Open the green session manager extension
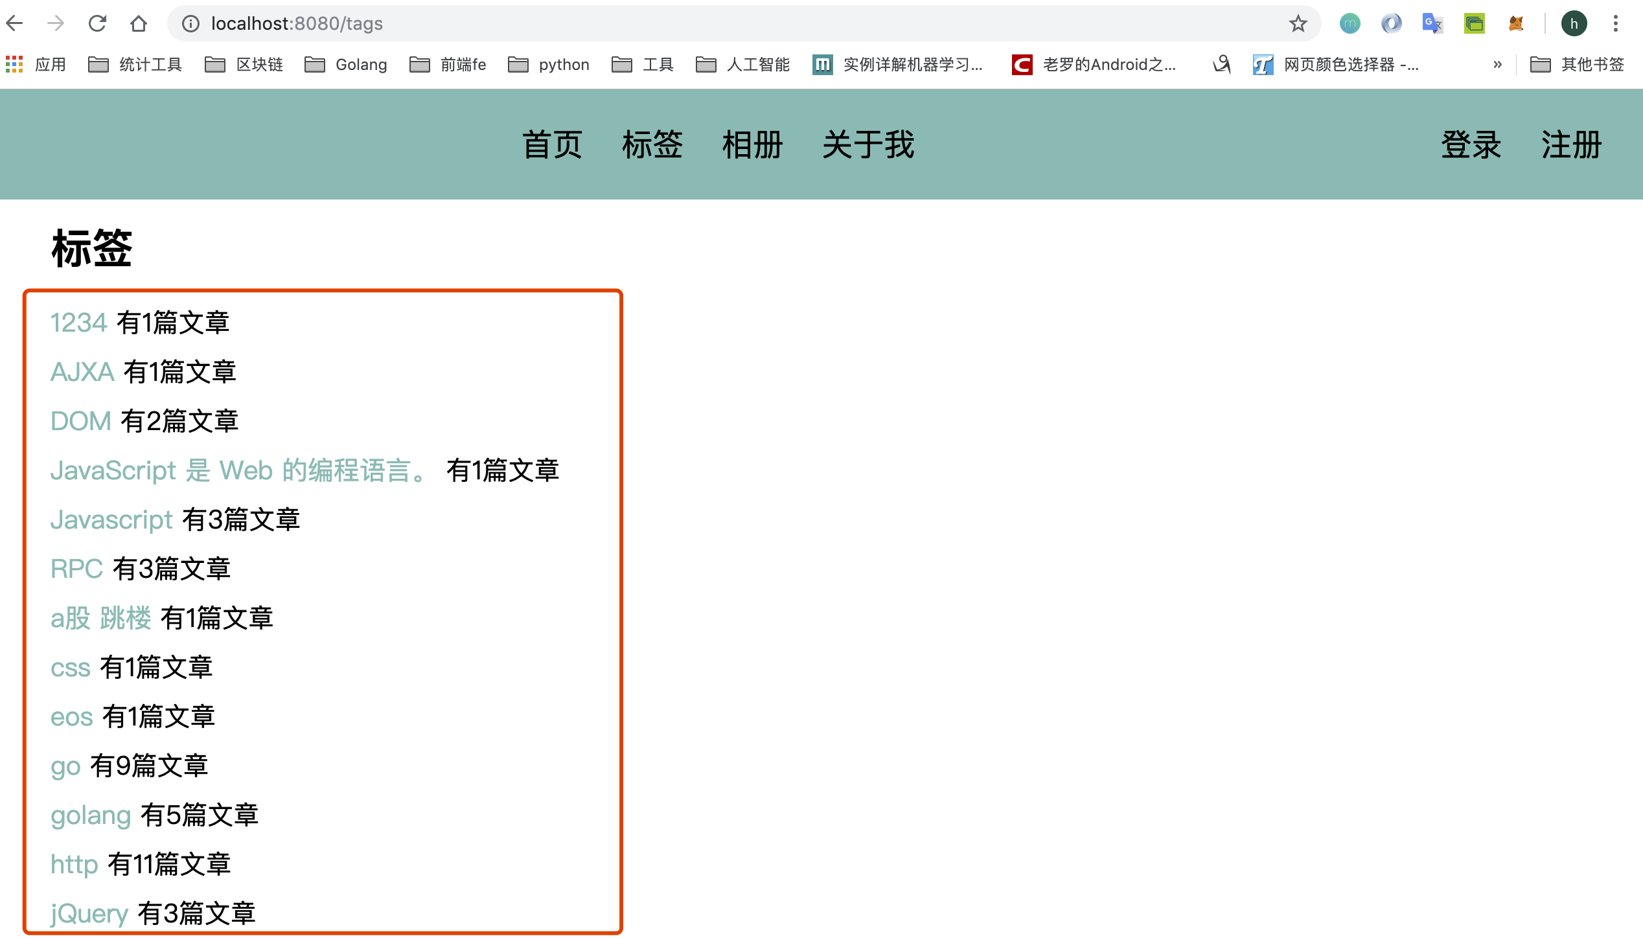This screenshot has width=1643, height=938. (1474, 23)
